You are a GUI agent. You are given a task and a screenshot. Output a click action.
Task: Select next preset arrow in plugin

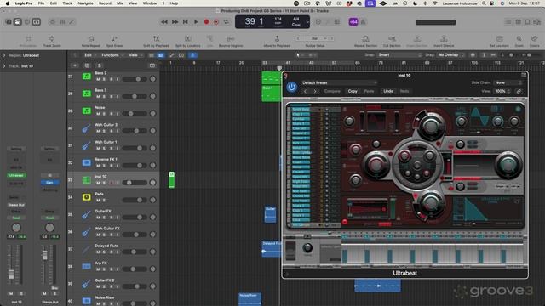(x=315, y=91)
